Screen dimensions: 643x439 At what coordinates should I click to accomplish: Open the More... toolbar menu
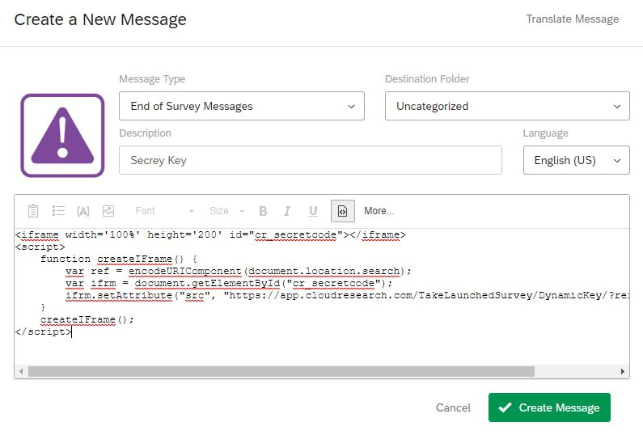tap(379, 211)
